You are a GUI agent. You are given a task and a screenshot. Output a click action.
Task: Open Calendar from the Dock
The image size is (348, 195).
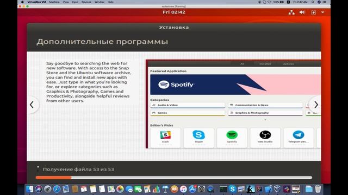[84, 189]
